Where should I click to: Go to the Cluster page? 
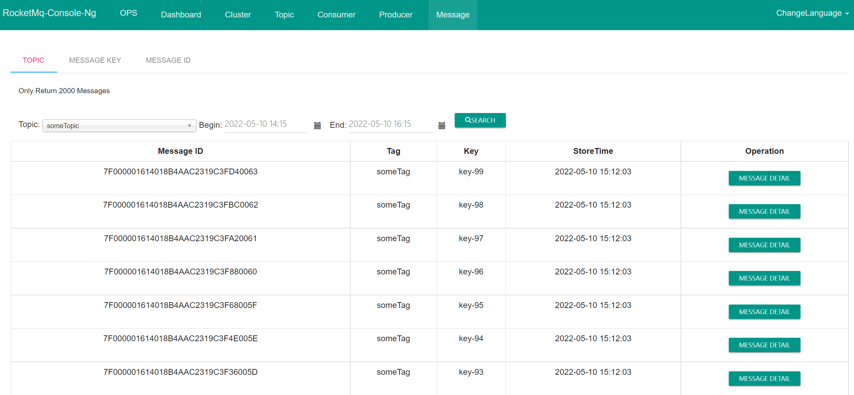point(238,15)
